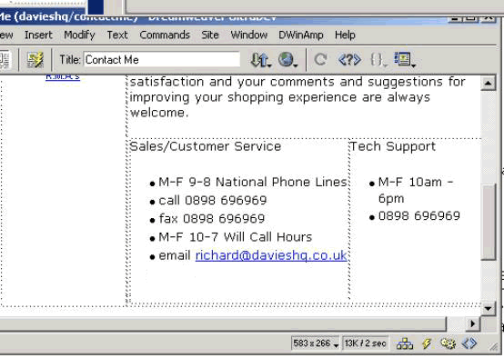Click Tech Support number 0898 696969

pyautogui.click(x=419, y=215)
